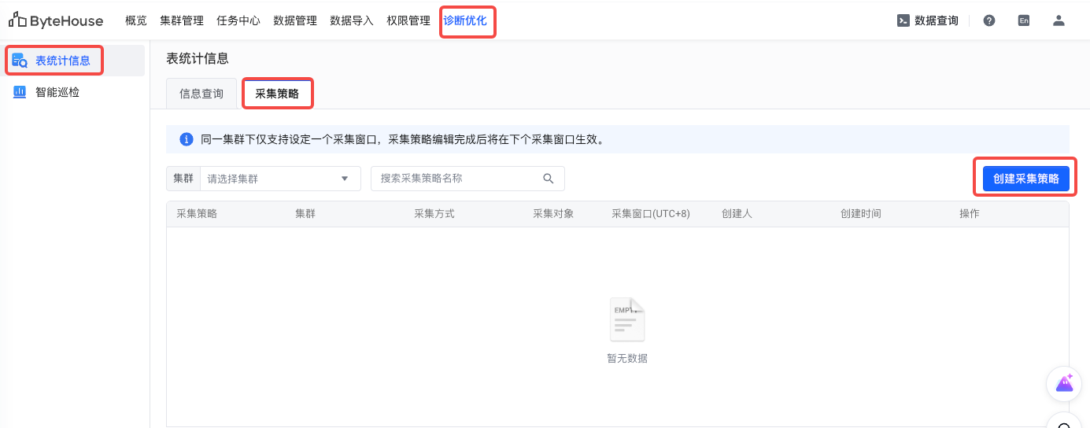Open the 集群管理 menu

pyautogui.click(x=182, y=21)
